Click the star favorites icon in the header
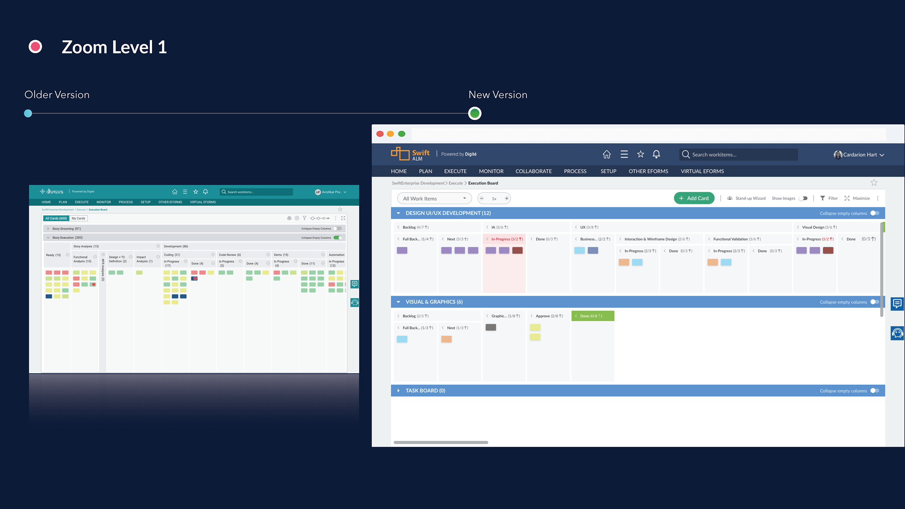Image resolution: width=905 pixels, height=509 pixels. pyautogui.click(x=640, y=154)
